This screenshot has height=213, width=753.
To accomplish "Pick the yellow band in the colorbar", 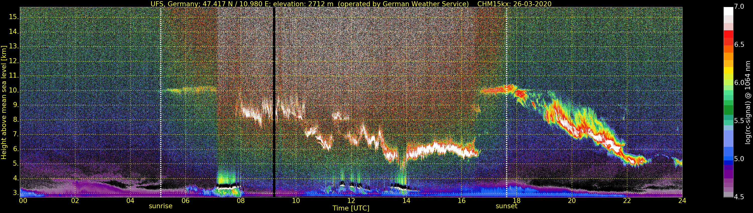I will coord(728,70).
